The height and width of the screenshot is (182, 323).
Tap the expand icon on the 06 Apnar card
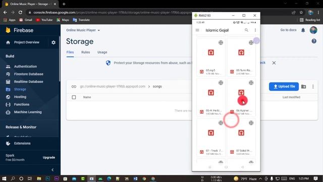(251, 83)
